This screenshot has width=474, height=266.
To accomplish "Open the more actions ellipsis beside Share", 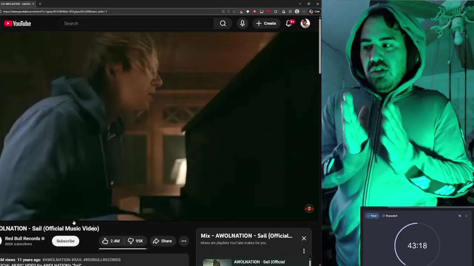I will pos(184,241).
